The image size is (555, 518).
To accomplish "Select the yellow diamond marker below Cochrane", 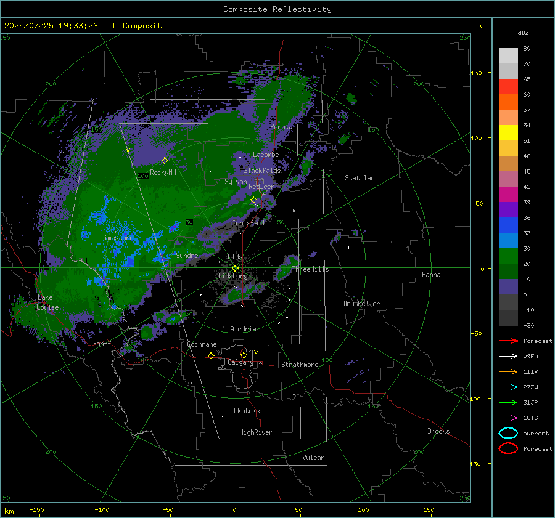I will click(211, 355).
